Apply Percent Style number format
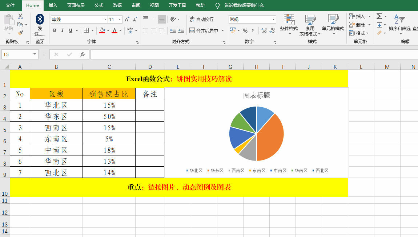Viewport: 418px width, 237px height. [245, 30]
